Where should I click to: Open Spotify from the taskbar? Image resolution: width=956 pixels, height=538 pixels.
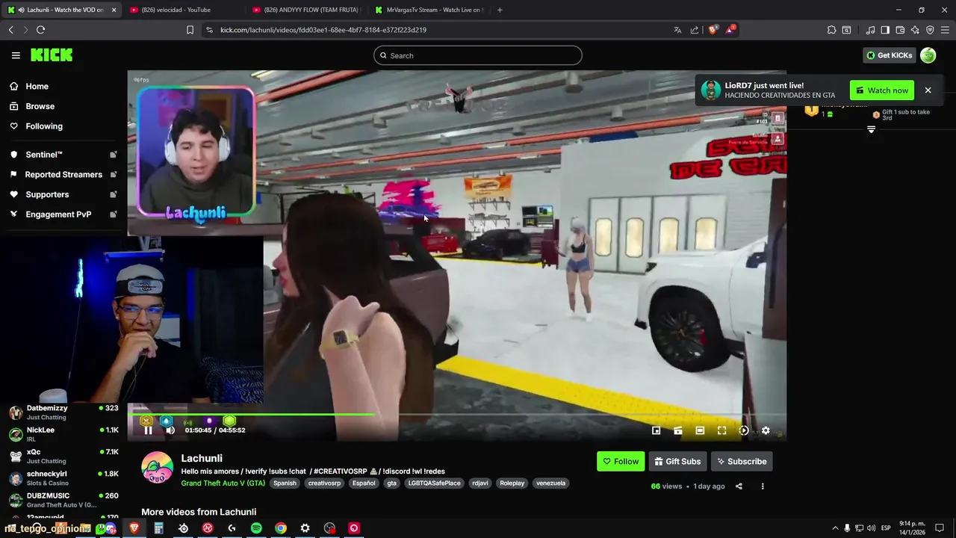256,528
